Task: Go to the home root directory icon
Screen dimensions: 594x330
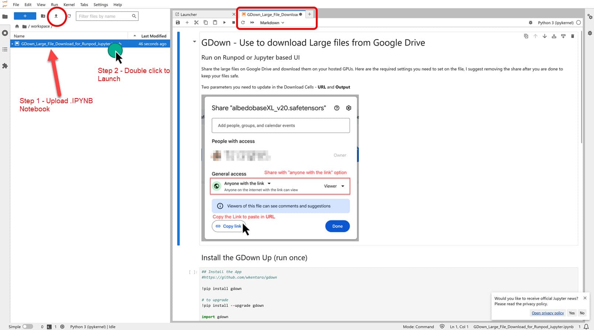Action: [17, 26]
